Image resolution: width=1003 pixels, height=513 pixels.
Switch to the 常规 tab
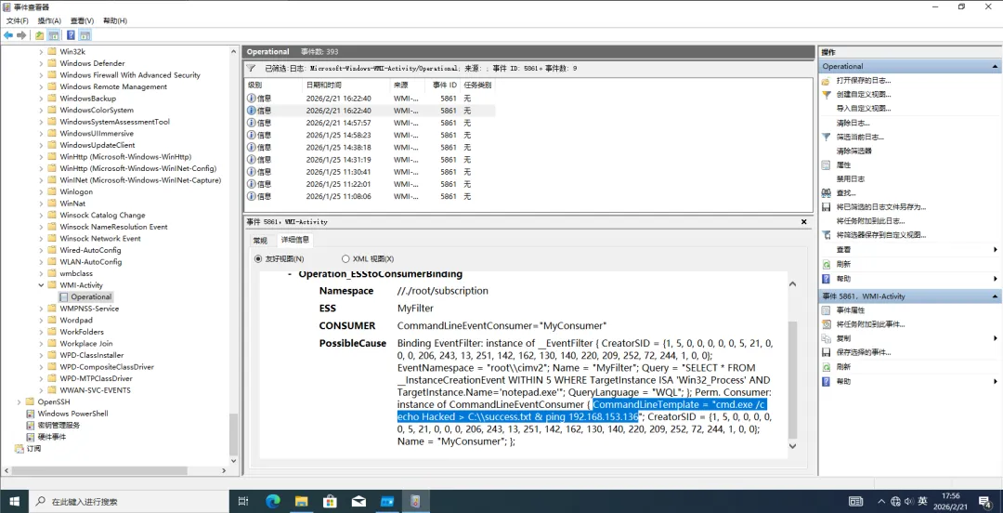coord(260,240)
